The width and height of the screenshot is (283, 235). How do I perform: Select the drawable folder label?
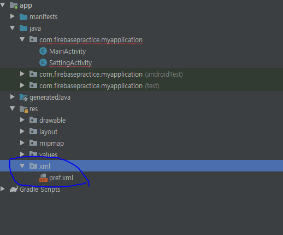(52, 121)
